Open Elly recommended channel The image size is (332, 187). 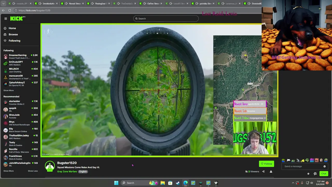coord(20,130)
